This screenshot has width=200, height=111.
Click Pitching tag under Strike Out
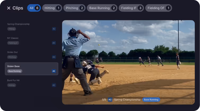click(12, 57)
